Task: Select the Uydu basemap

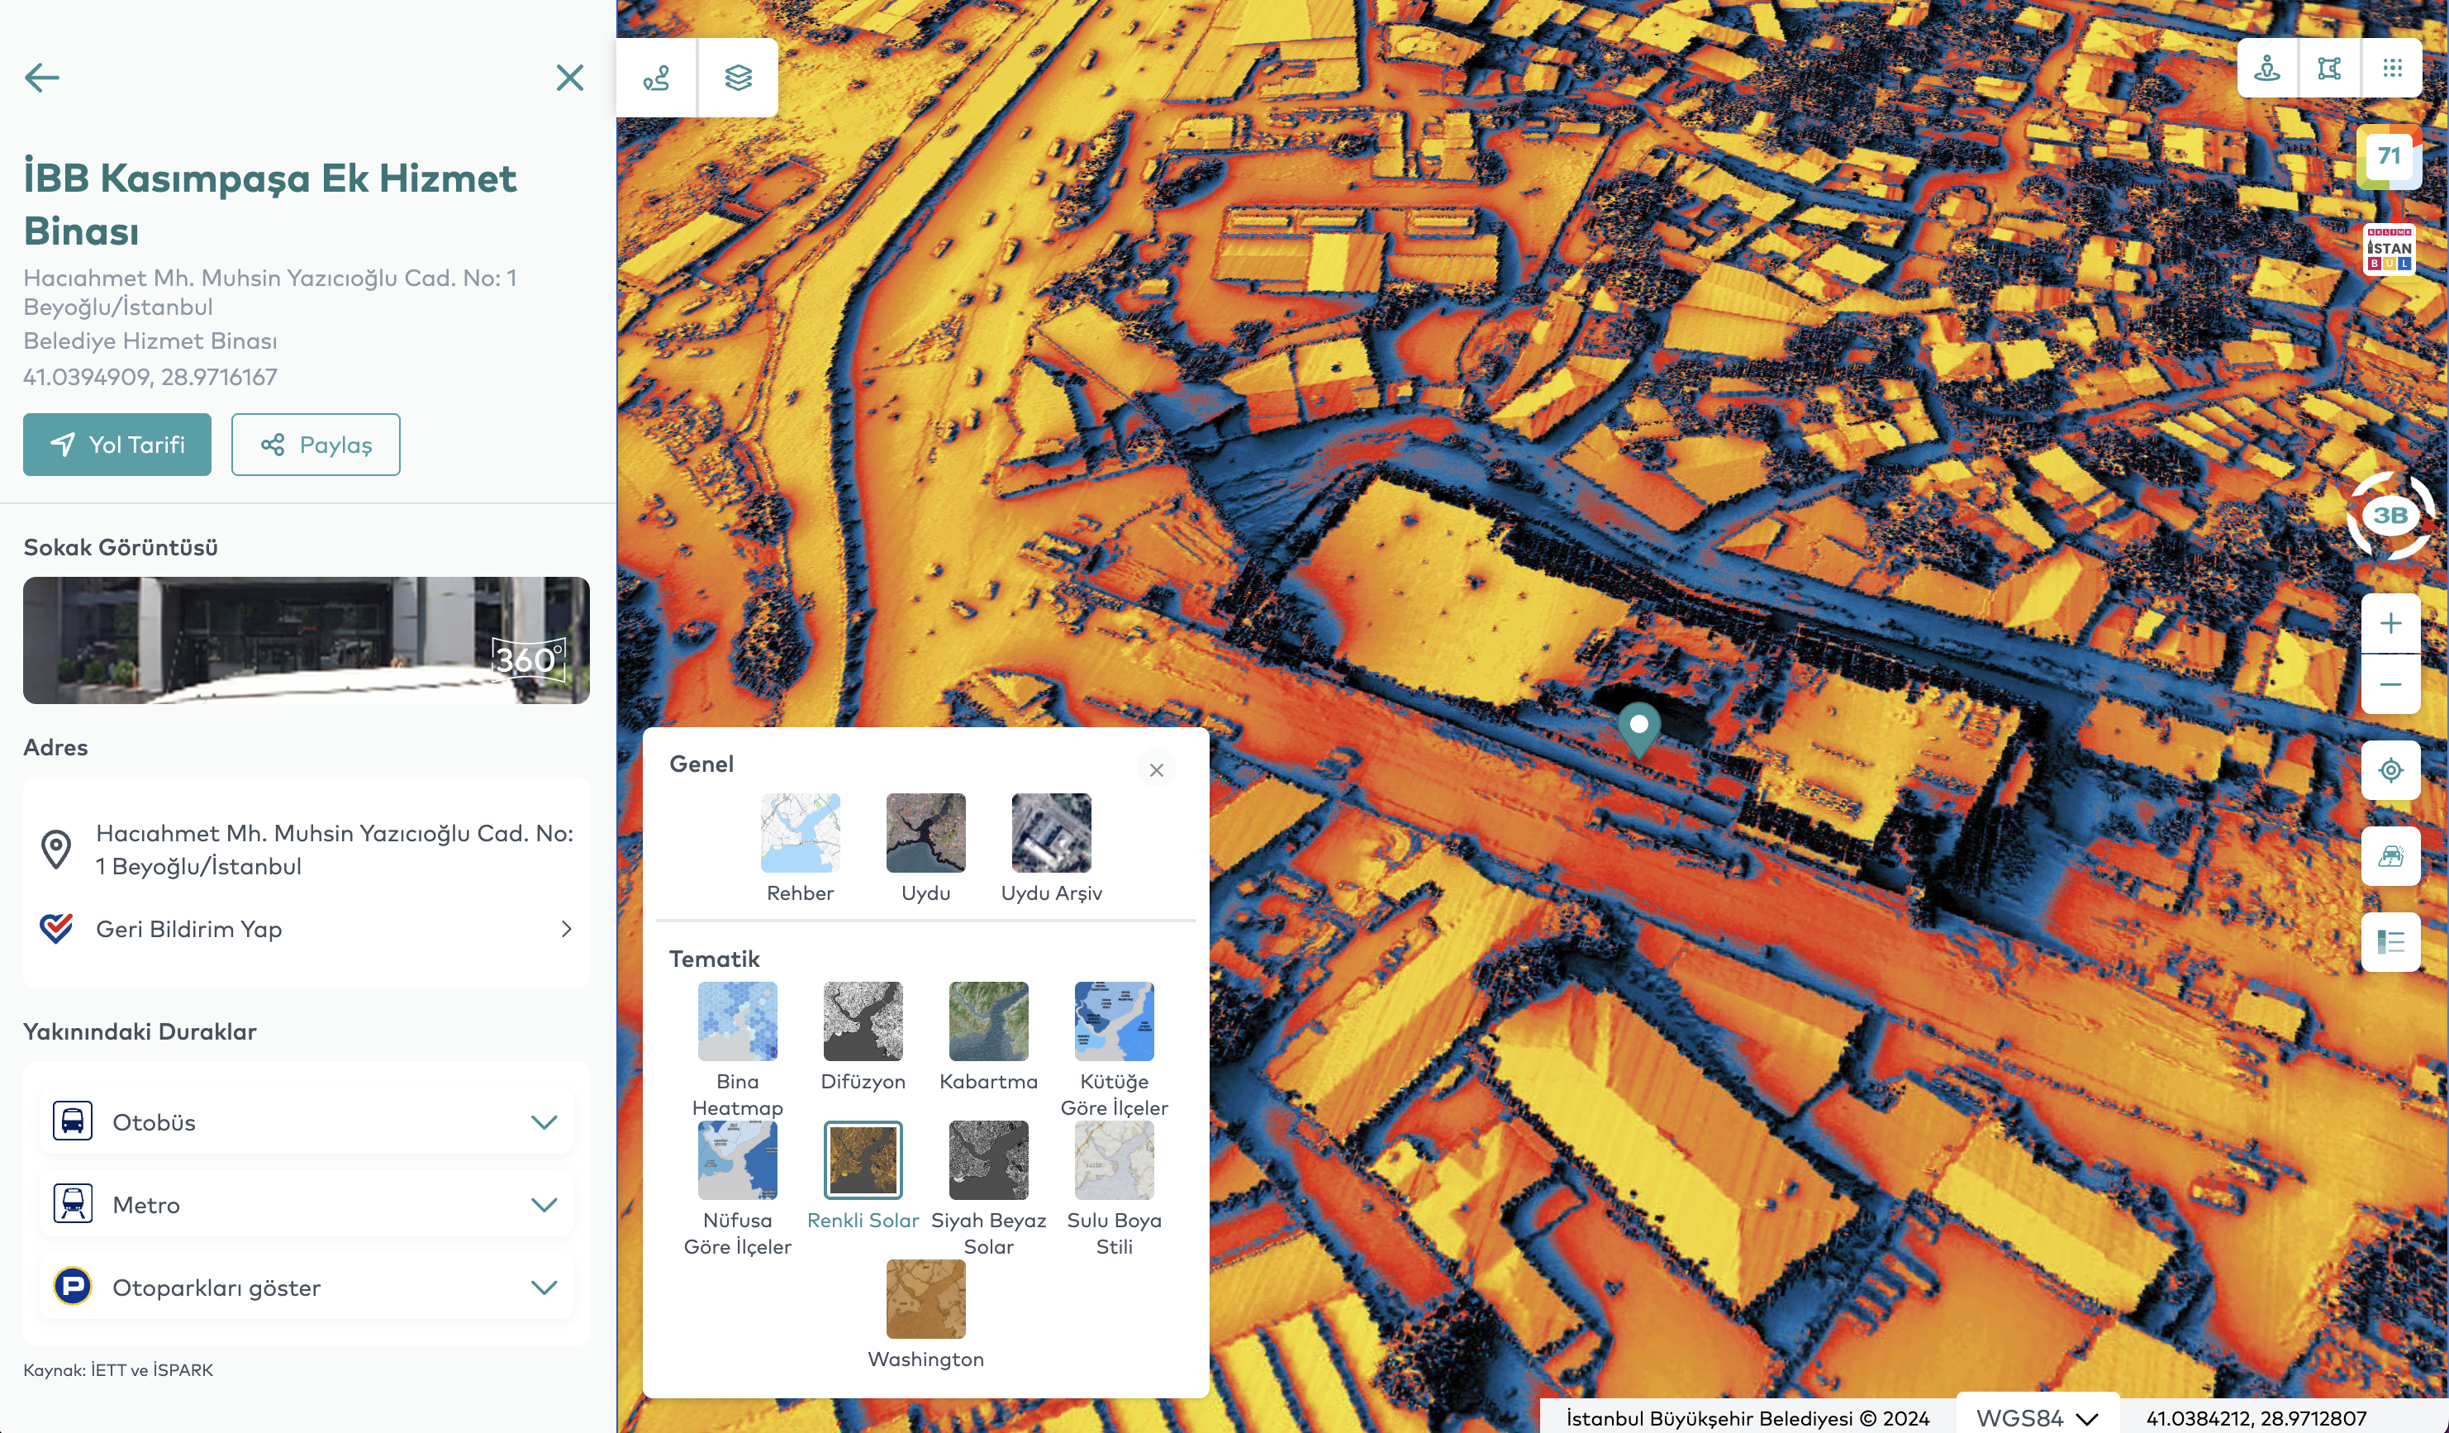Action: pyautogui.click(x=925, y=834)
